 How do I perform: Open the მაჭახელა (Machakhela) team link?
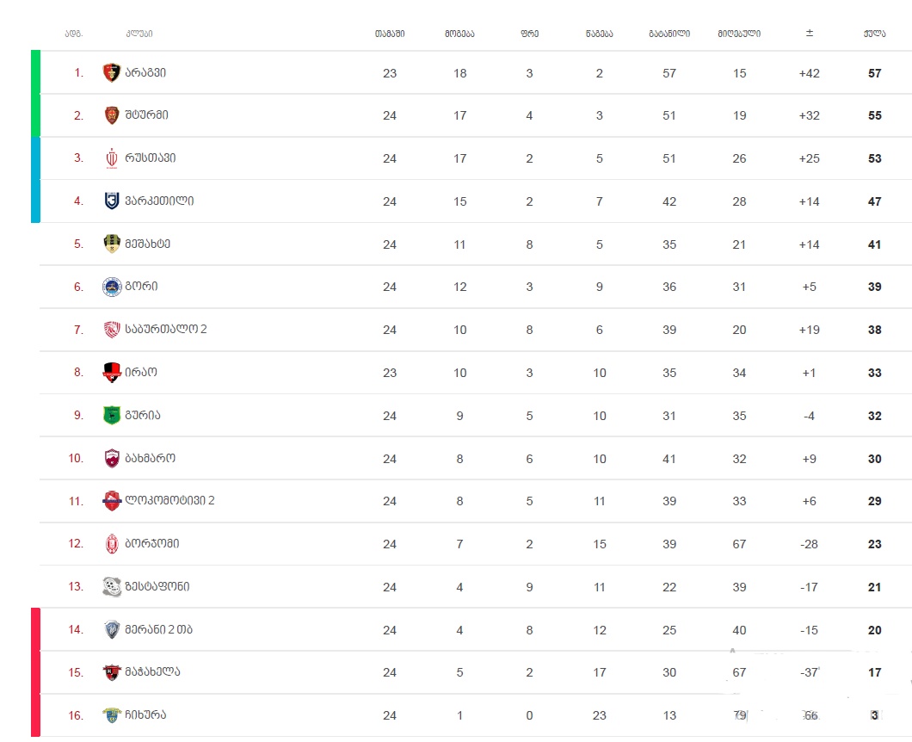(152, 672)
